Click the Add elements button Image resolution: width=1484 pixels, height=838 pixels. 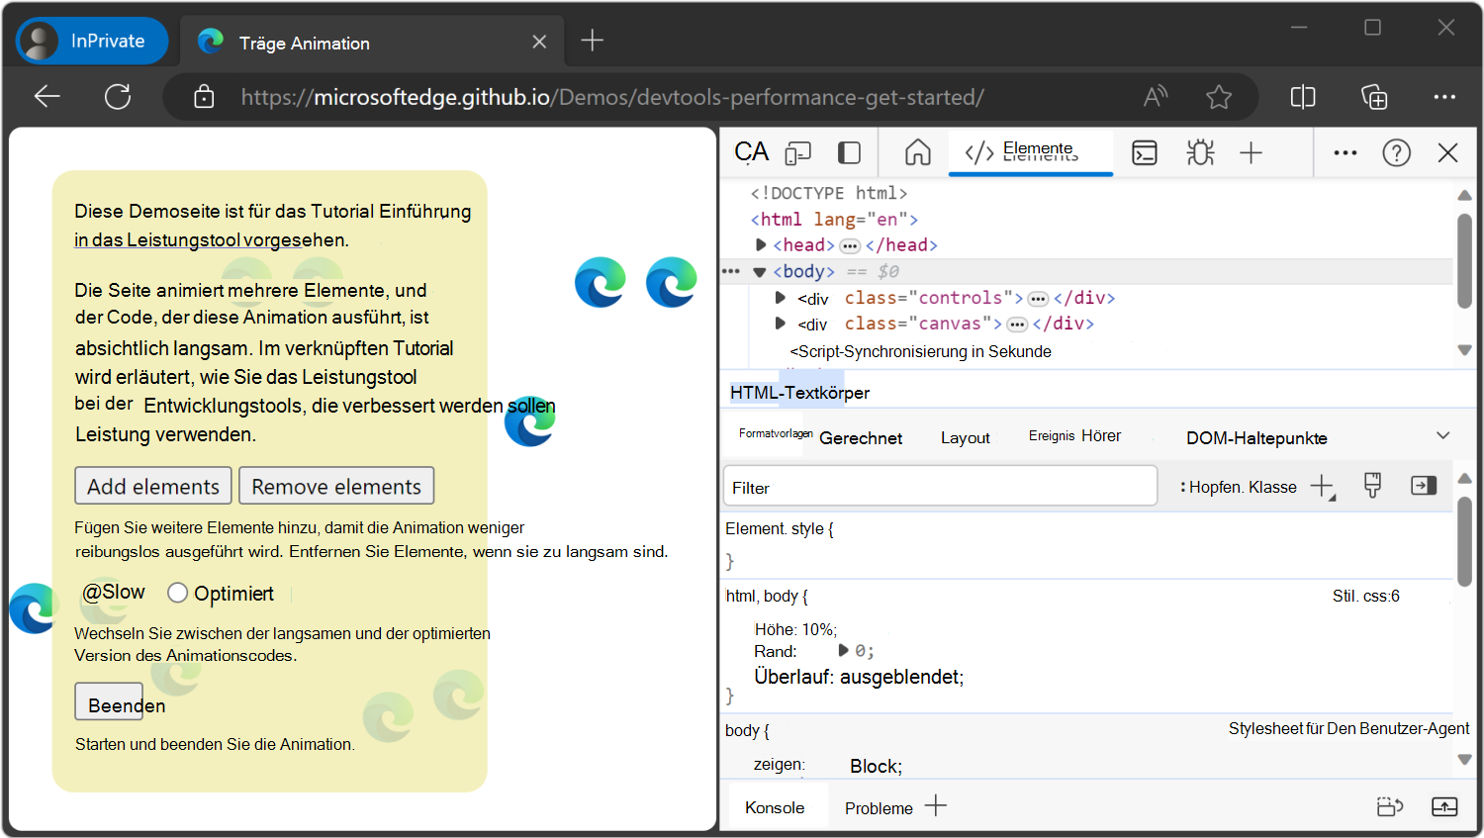152,486
